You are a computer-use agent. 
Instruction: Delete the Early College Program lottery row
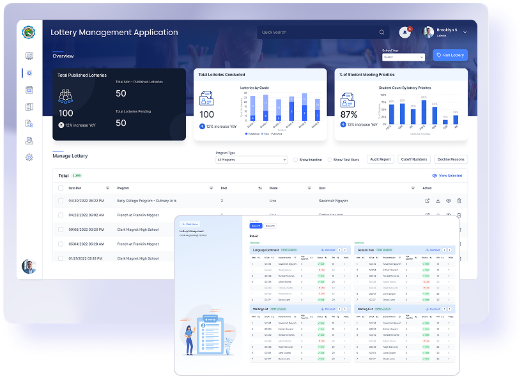459,201
